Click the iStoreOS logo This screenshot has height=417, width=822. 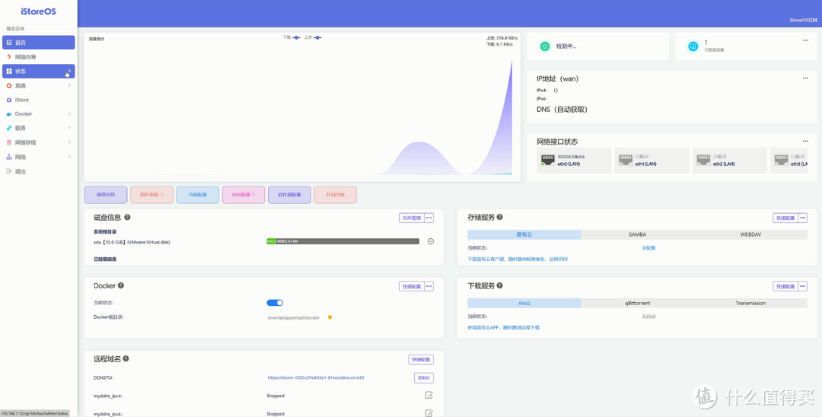coord(38,11)
